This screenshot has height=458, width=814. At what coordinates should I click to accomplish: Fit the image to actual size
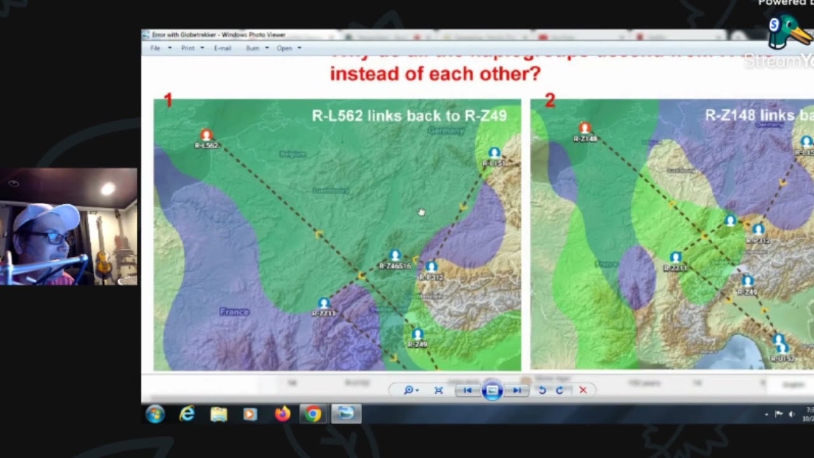point(438,390)
